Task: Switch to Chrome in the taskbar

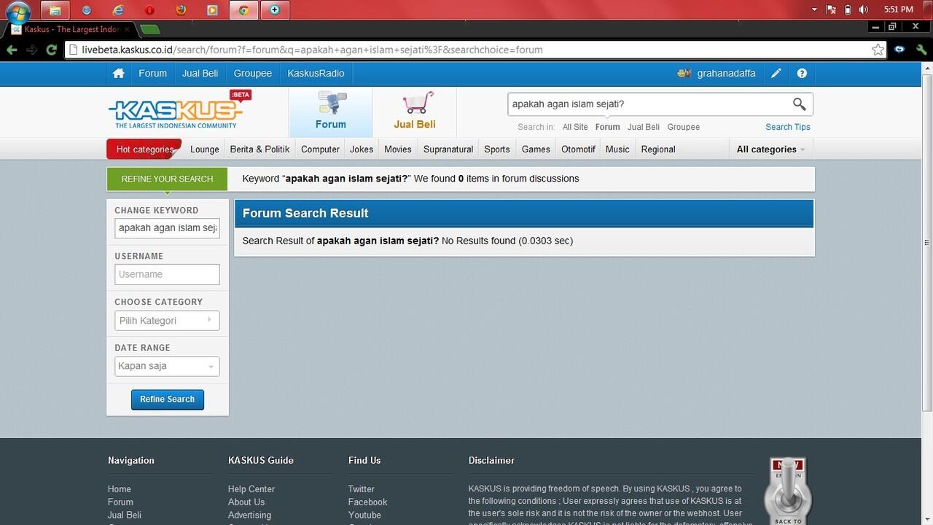Action: (243, 10)
